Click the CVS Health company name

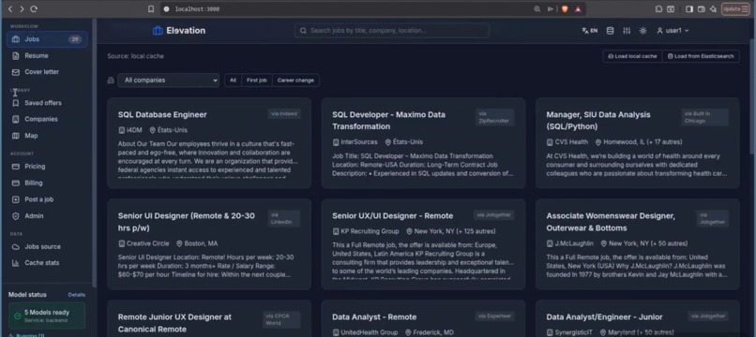pos(571,142)
